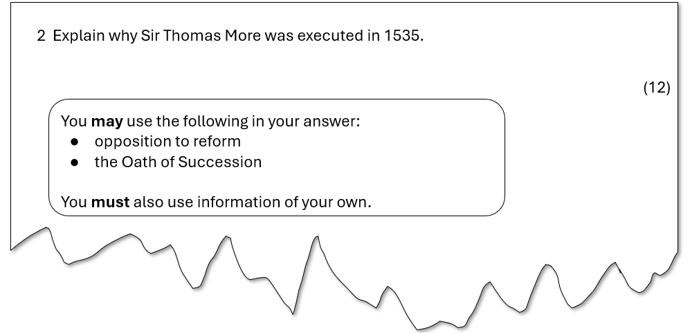690x333 pixels.
Task: Click the words "in your answer:"
Action: pyautogui.click(x=306, y=122)
